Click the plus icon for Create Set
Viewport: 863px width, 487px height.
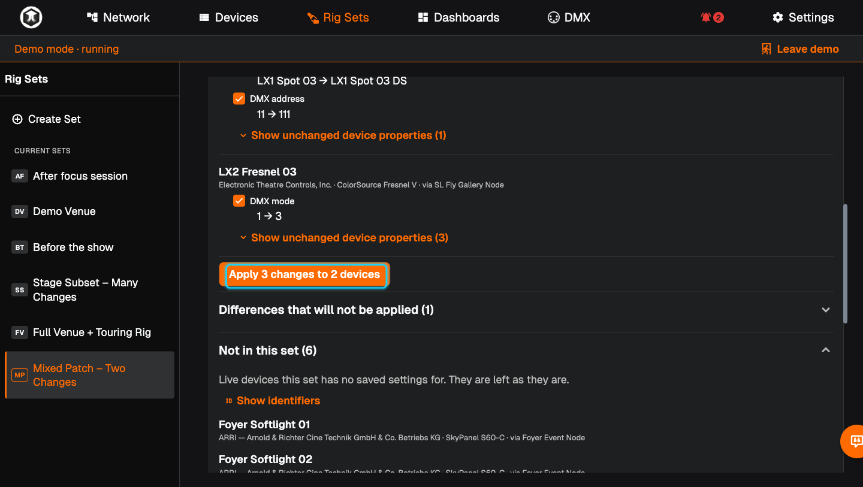click(x=17, y=119)
